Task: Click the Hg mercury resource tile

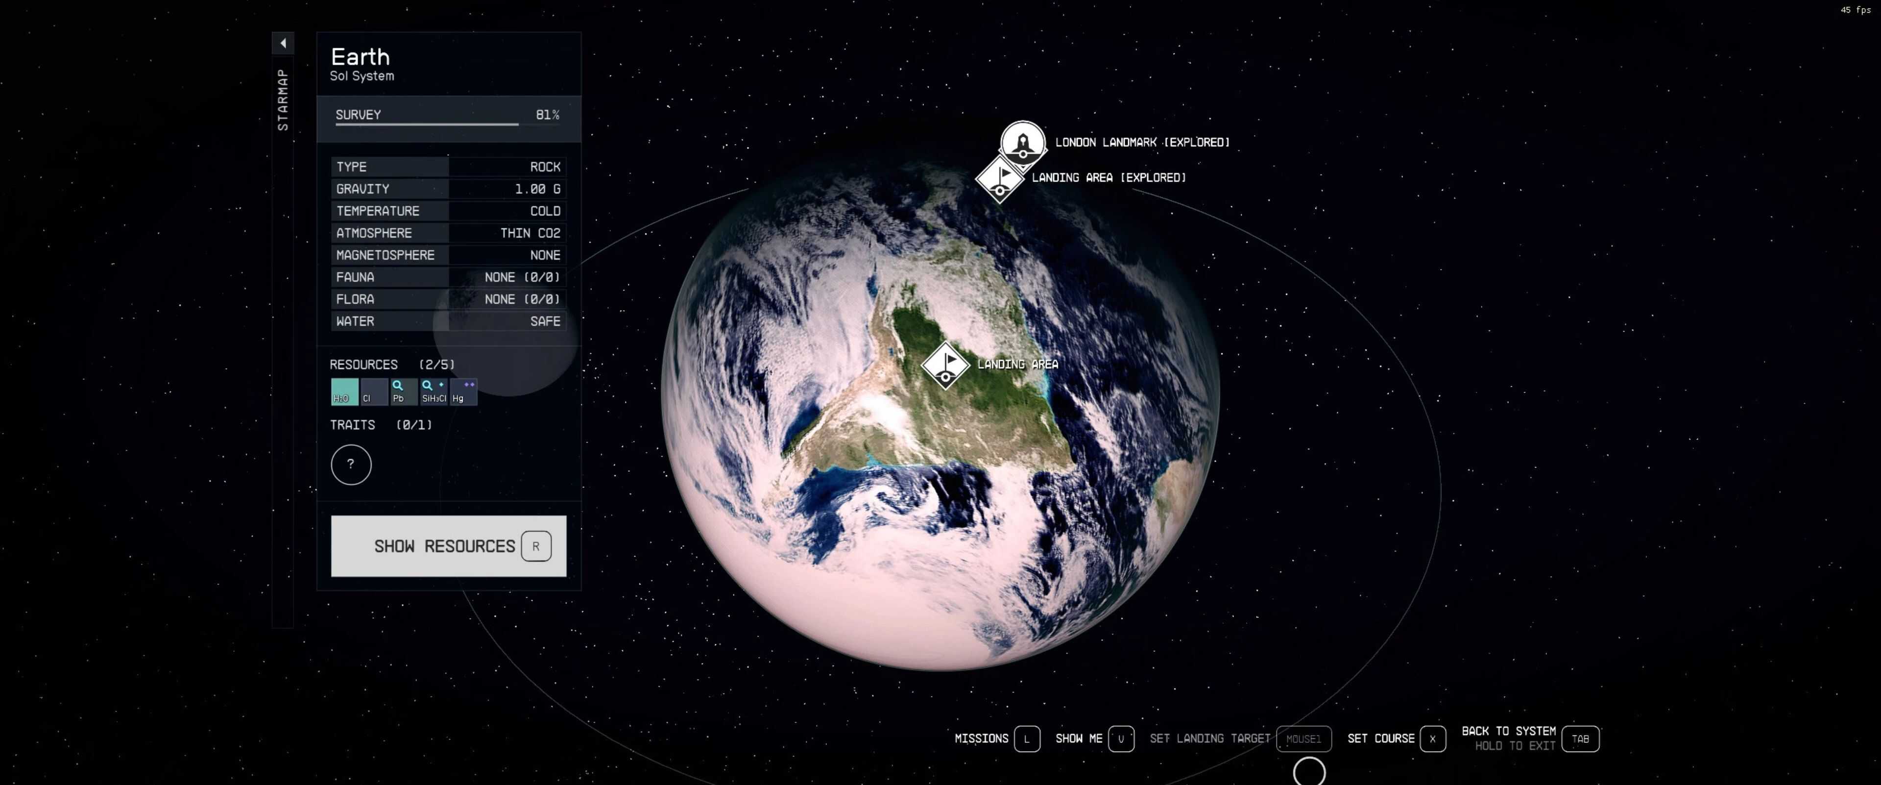Action: 464,392
